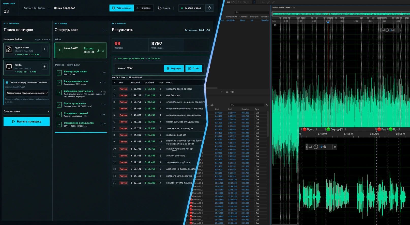Open the Книга tab in the header

[164, 8]
